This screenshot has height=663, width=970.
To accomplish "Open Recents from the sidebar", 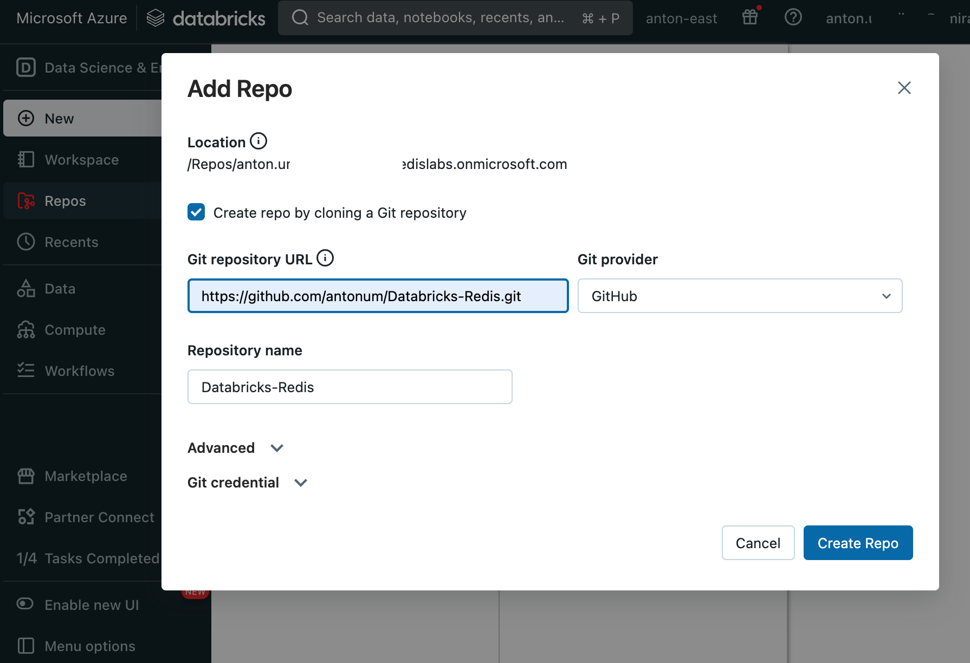I will [x=82, y=242].
